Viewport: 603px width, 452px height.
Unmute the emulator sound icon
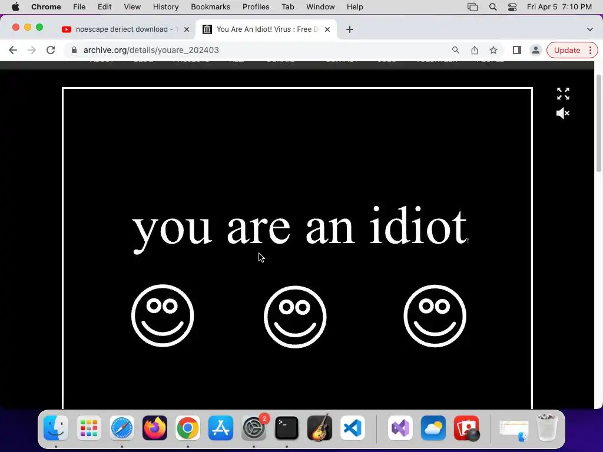(563, 113)
